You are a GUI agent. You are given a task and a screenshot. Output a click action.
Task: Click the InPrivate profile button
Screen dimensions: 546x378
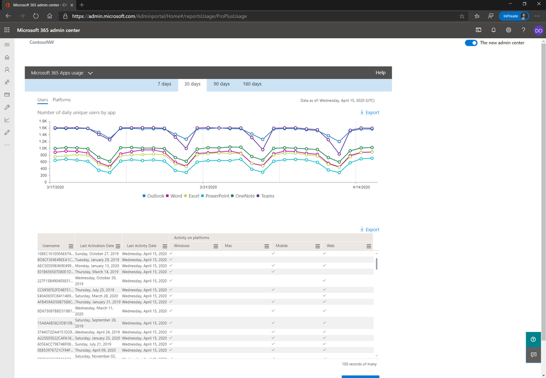point(514,16)
